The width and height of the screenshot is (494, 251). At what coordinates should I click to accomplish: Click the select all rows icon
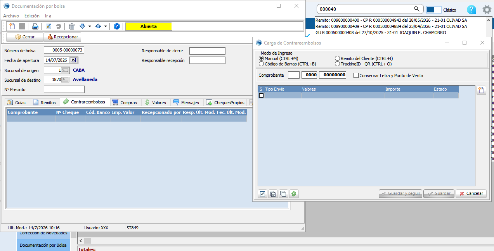point(273,194)
